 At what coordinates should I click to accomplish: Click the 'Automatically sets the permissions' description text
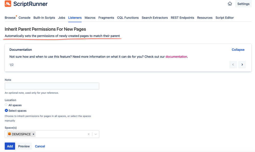pyautogui.click(x=62, y=36)
